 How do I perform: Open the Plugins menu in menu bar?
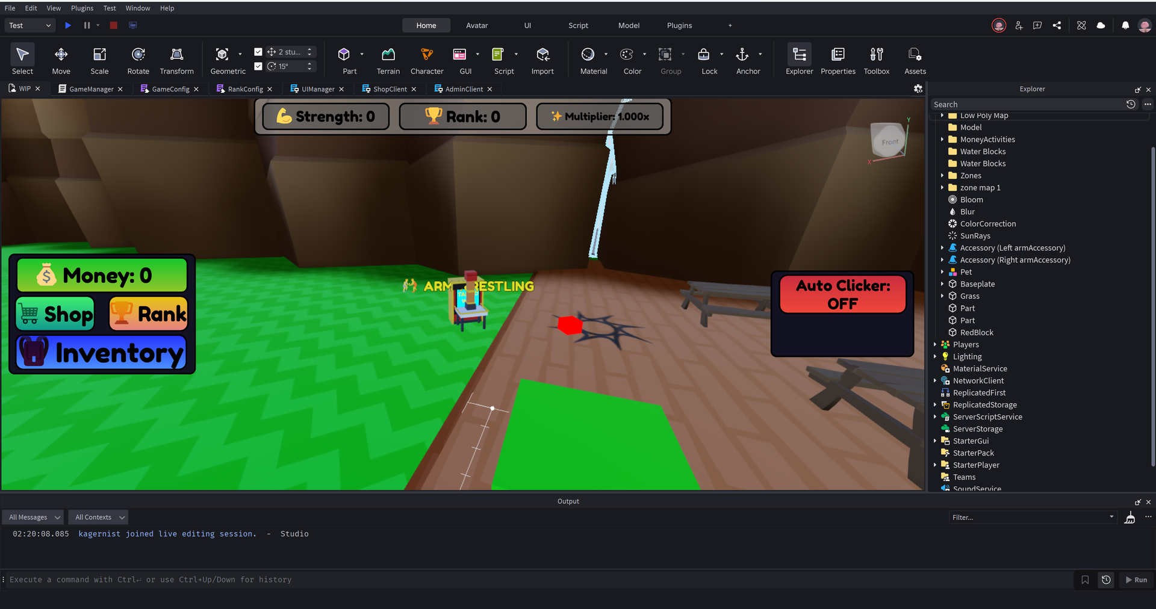point(82,8)
